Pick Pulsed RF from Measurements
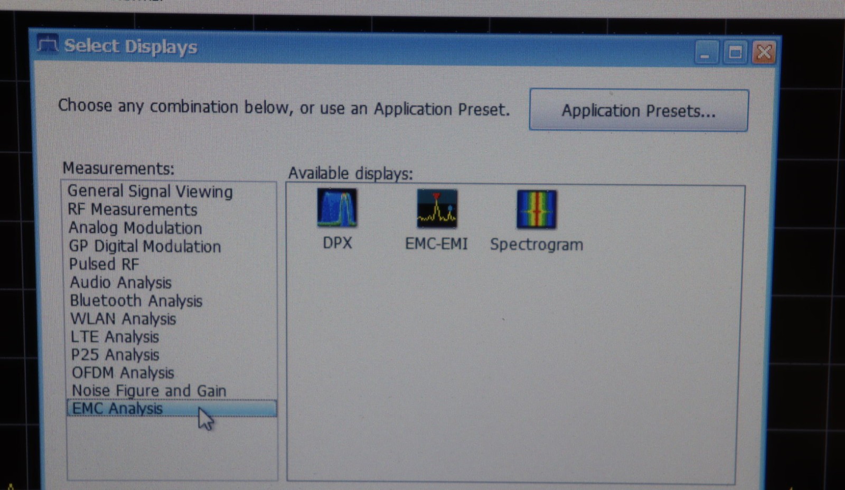 (104, 264)
